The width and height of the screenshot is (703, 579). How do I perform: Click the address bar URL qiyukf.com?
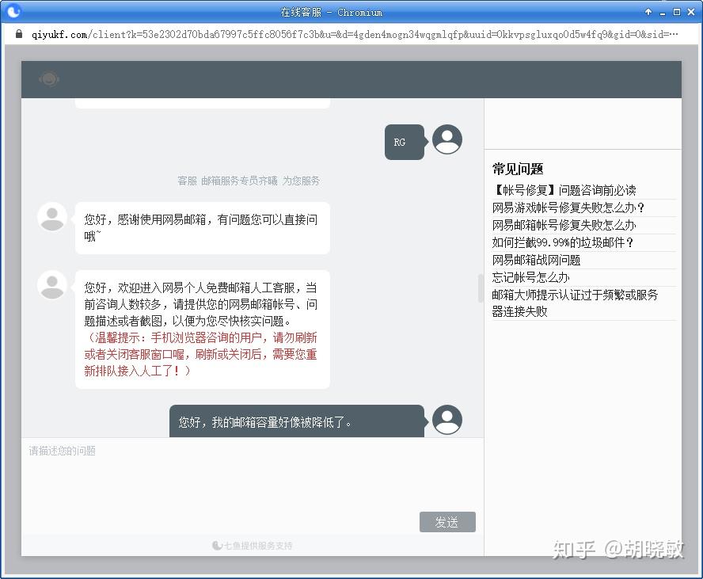coord(354,35)
